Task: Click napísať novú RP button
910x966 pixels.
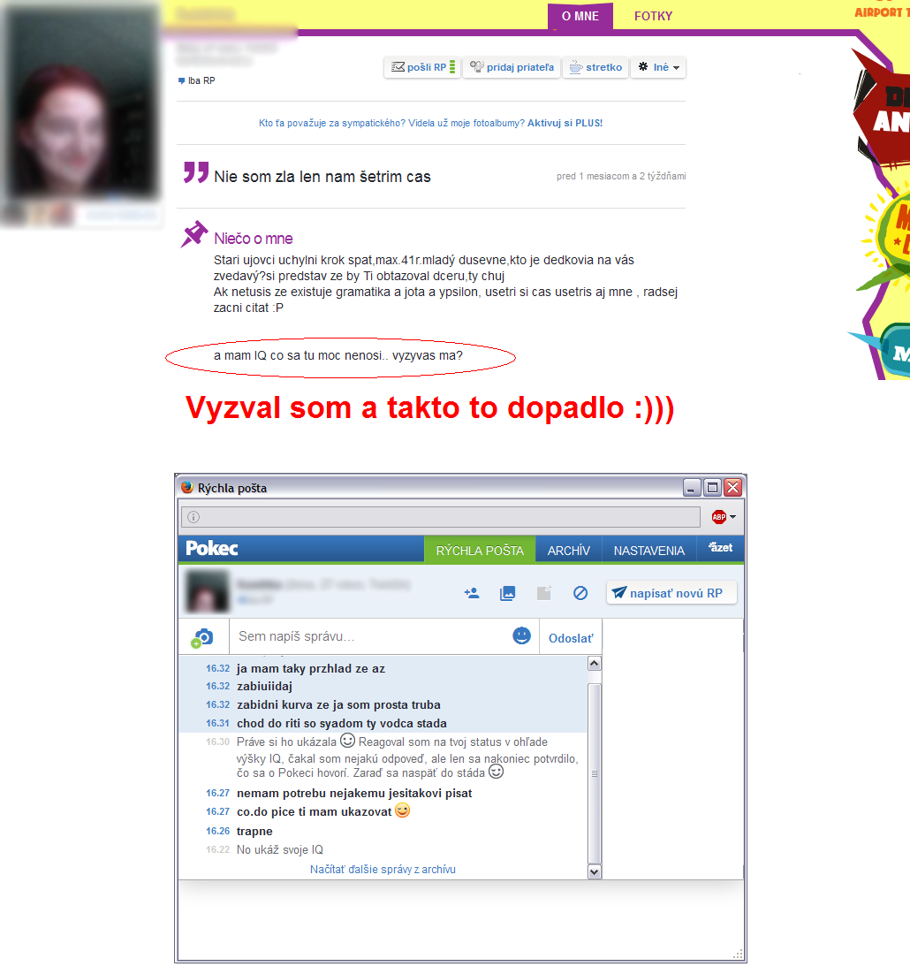Action: click(x=671, y=593)
